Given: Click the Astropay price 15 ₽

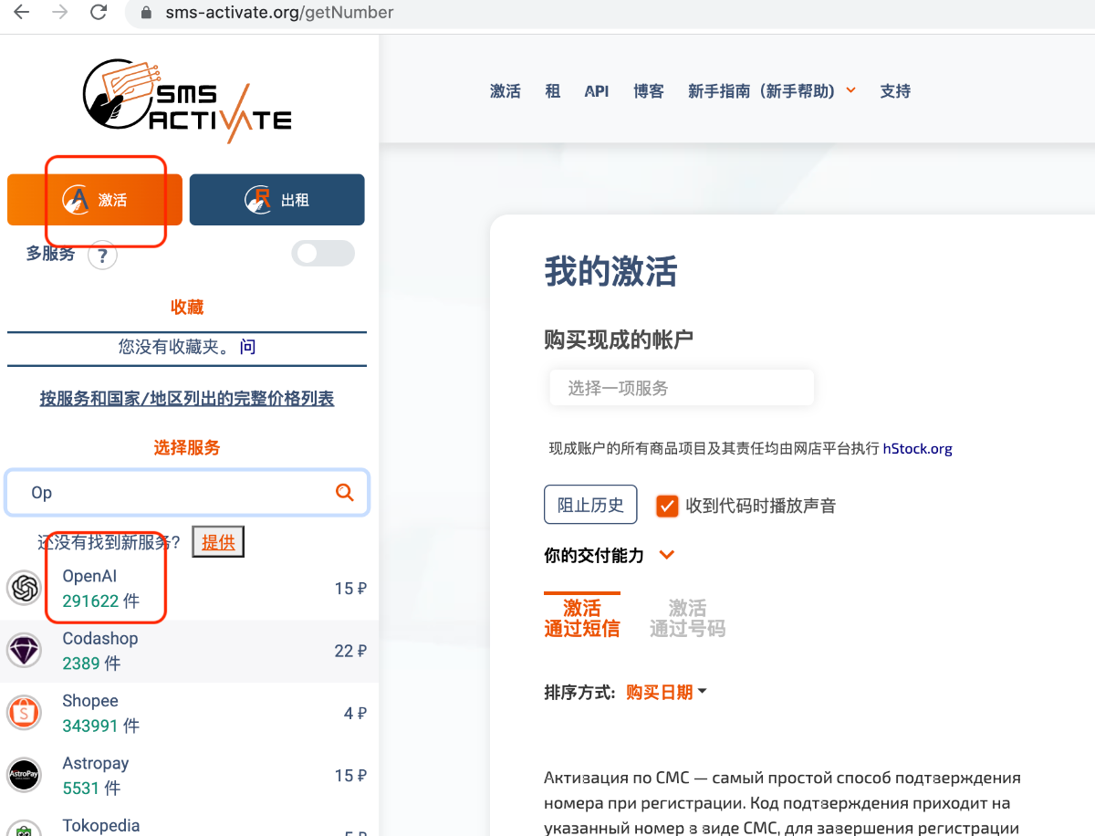Looking at the screenshot, I should 350,776.
